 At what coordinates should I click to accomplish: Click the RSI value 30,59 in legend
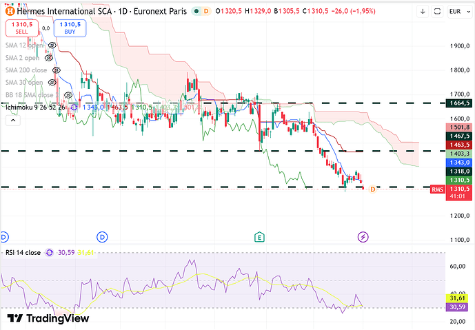pyautogui.click(x=66, y=253)
